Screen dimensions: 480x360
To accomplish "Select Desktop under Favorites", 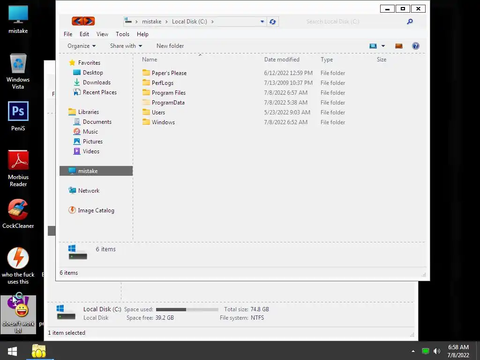I will pyautogui.click(x=88, y=72).
